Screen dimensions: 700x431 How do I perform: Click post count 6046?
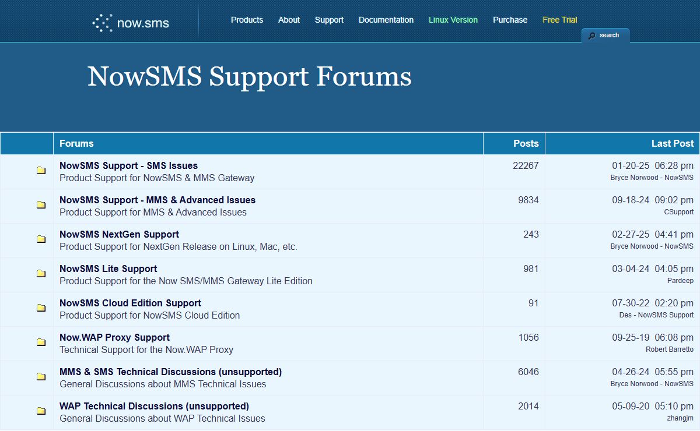coord(528,372)
